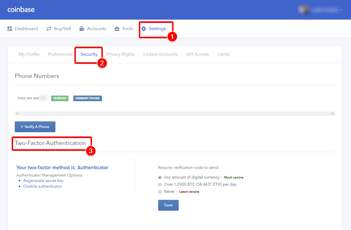
Task: Expand the user account dropdown arrow
Action: tap(341, 10)
